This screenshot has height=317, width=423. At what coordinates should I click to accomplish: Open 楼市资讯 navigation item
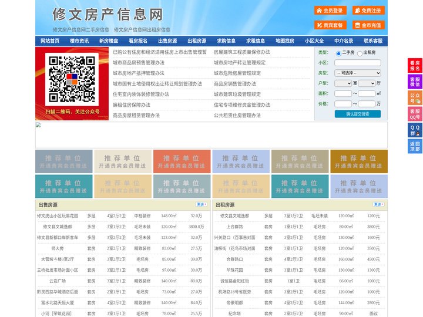pos(79,41)
